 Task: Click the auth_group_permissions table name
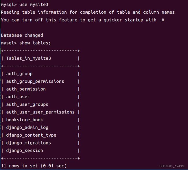pyautogui.click(x=35, y=82)
